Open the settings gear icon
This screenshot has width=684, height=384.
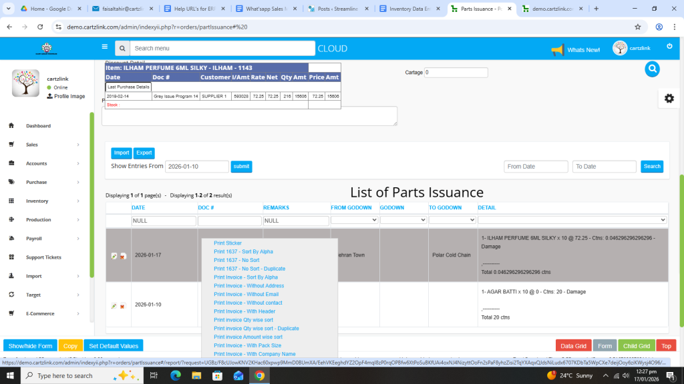click(669, 98)
